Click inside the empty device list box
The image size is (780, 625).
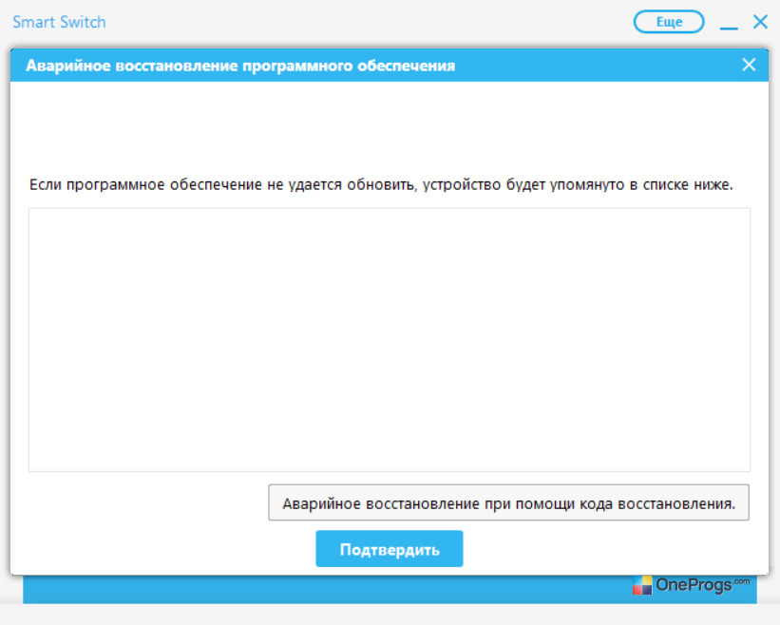[389, 340]
